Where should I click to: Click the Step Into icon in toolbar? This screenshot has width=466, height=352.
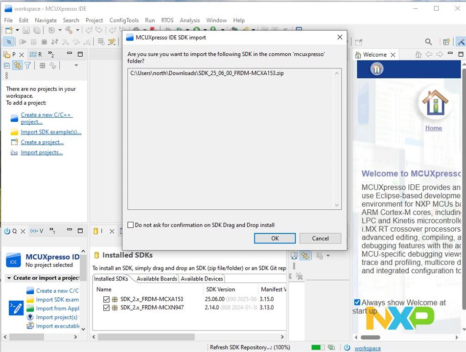click(66, 42)
